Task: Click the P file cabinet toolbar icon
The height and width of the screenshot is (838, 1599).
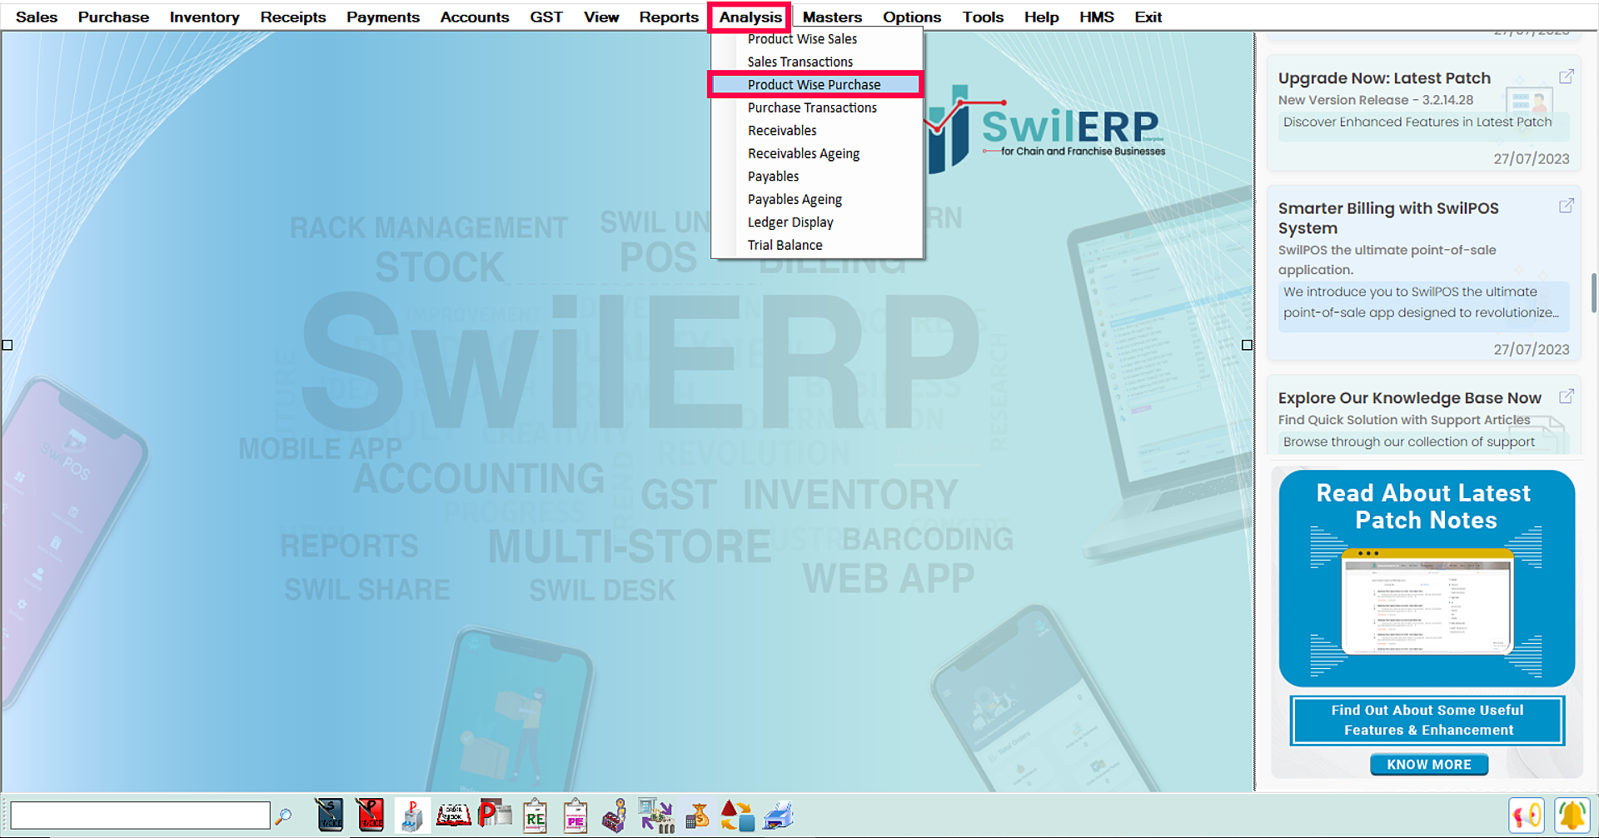Action: click(411, 816)
